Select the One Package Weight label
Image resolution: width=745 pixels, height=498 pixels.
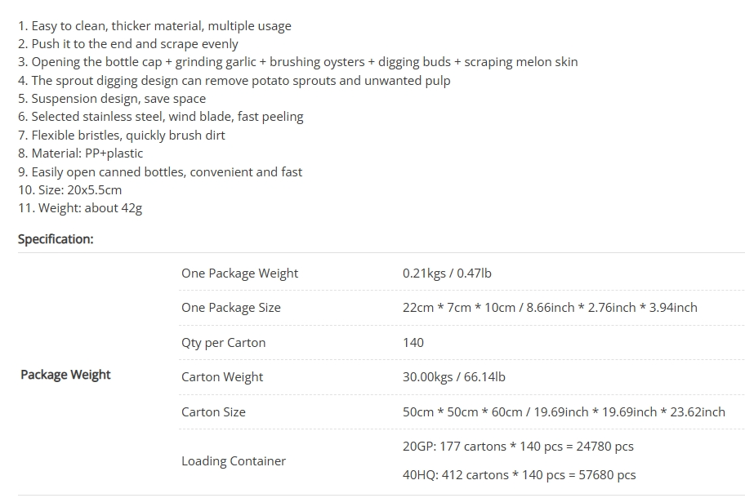pos(239,273)
